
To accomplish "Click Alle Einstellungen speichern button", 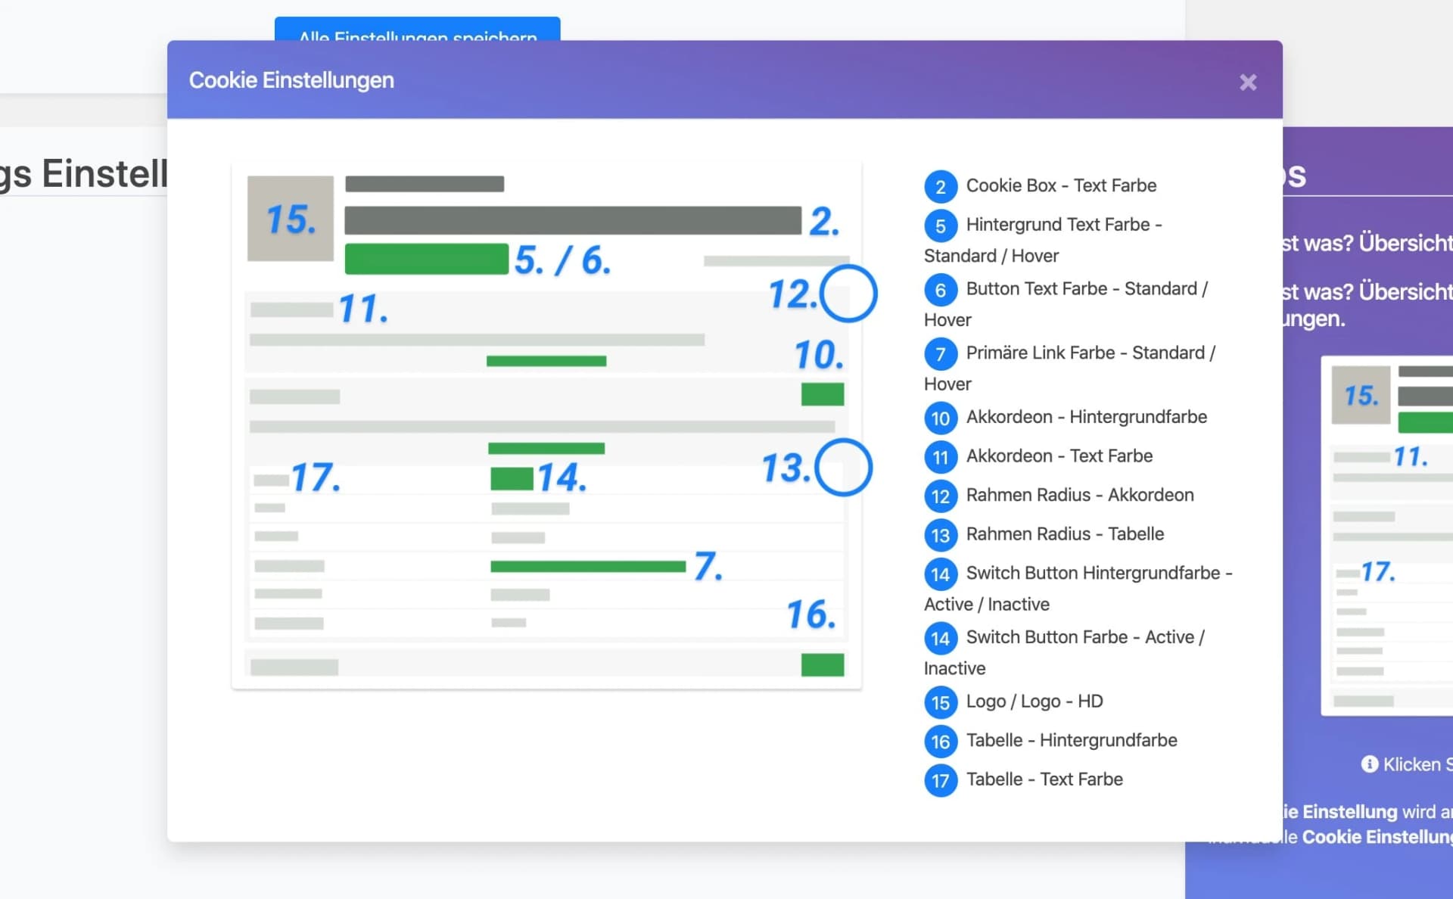I will pyautogui.click(x=417, y=30).
